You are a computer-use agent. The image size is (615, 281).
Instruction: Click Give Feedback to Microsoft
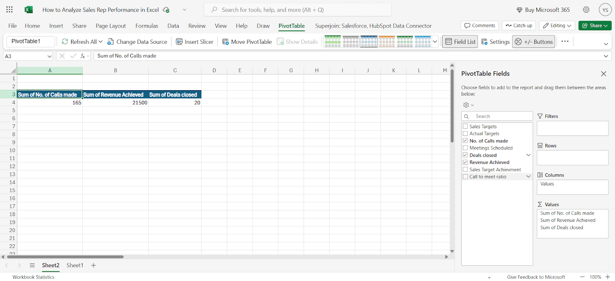point(536,277)
